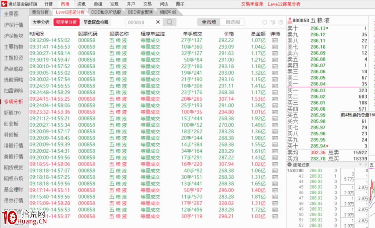Collapse the 逐笔还原 panel
This screenshot has height=228, width=375.
click(289, 164)
